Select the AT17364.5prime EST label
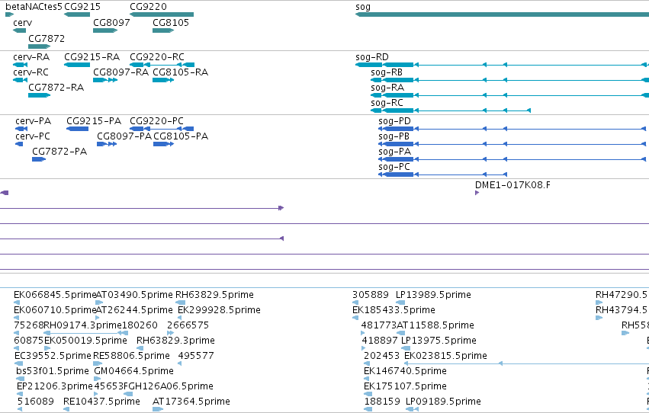Screen dimensions: 649x413 click(191, 402)
